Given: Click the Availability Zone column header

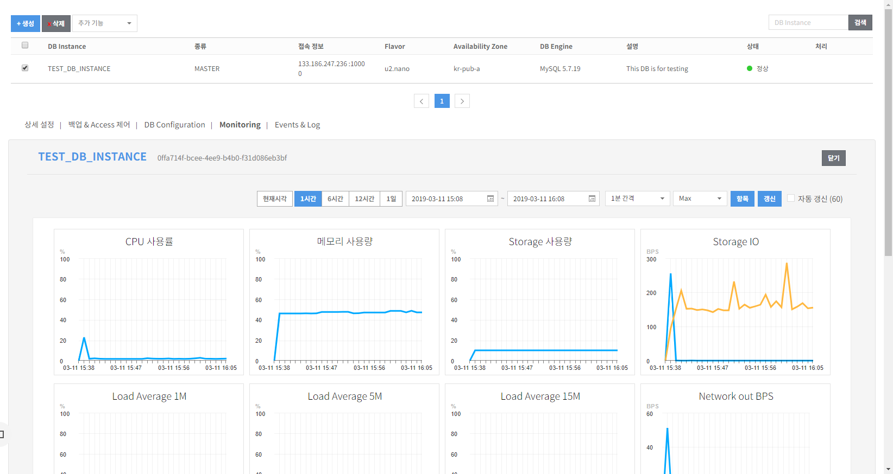Looking at the screenshot, I should tap(480, 47).
